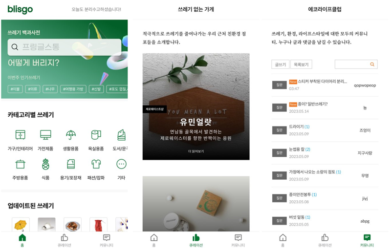391x252 pixels.
Task: Click the 목록보기 button
Action: (301, 64)
